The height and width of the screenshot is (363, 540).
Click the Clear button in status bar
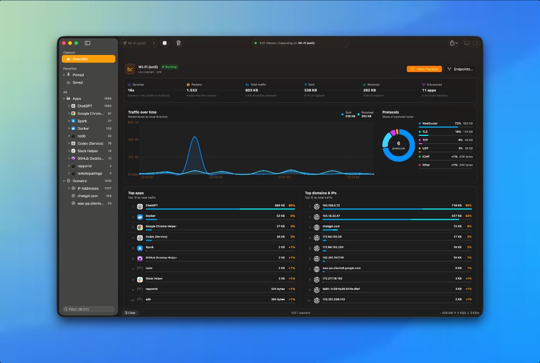click(x=130, y=313)
